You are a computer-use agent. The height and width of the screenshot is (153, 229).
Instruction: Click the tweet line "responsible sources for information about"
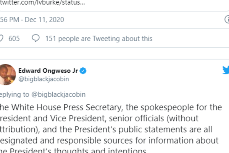point(110,140)
